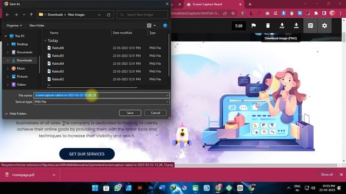
Task: Open the Chrome three-dot menu
Action: point(341,13)
